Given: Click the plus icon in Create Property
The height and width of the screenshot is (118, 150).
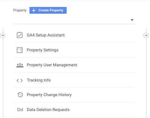Looking at the screenshot, I should coord(34,10).
